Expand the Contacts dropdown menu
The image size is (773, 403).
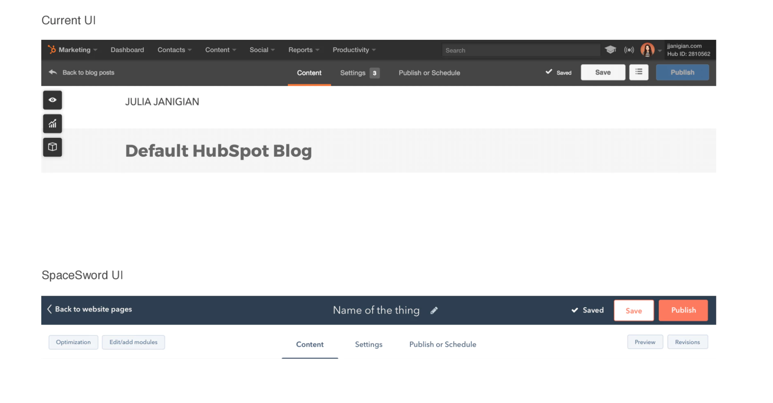(175, 50)
